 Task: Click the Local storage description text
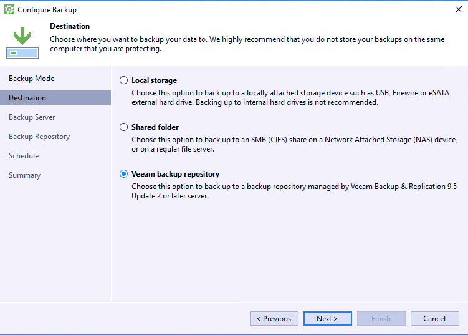click(x=290, y=97)
